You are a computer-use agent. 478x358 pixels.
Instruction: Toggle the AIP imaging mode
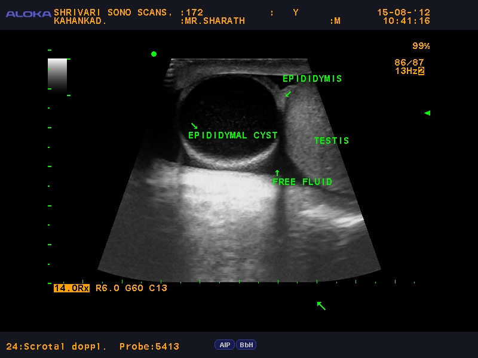click(x=225, y=344)
